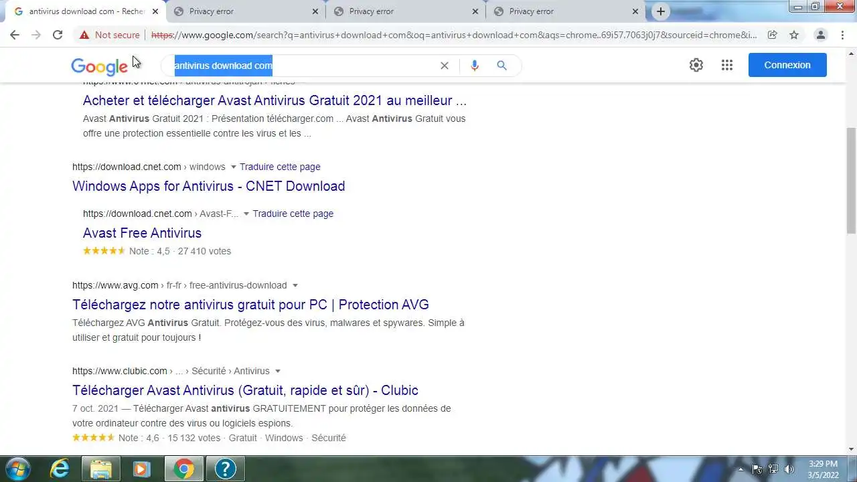Image resolution: width=857 pixels, height=482 pixels.
Task: Expand dropdown next to cnet Avast-F... URL
Action: [x=246, y=214]
